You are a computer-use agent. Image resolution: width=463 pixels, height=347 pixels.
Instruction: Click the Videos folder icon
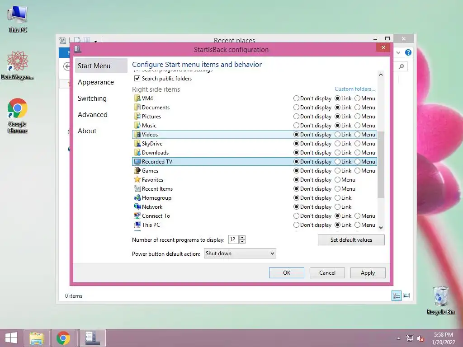tap(137, 135)
